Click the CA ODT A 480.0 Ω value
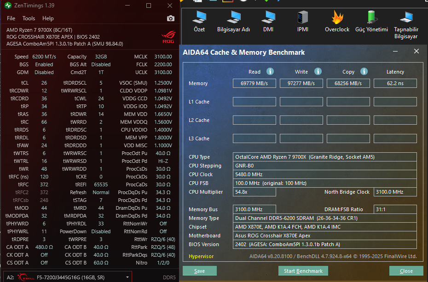Screen dimensions: 428x282 [x=44, y=247]
